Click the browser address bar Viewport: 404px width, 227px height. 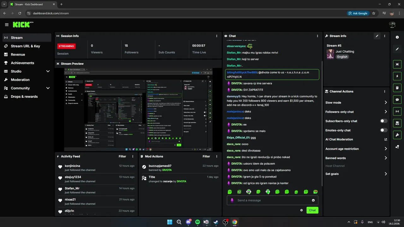pos(186,13)
